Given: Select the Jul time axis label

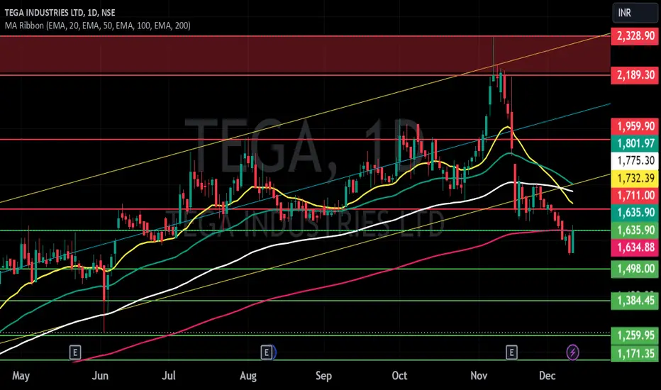Looking at the screenshot, I should [x=169, y=376].
